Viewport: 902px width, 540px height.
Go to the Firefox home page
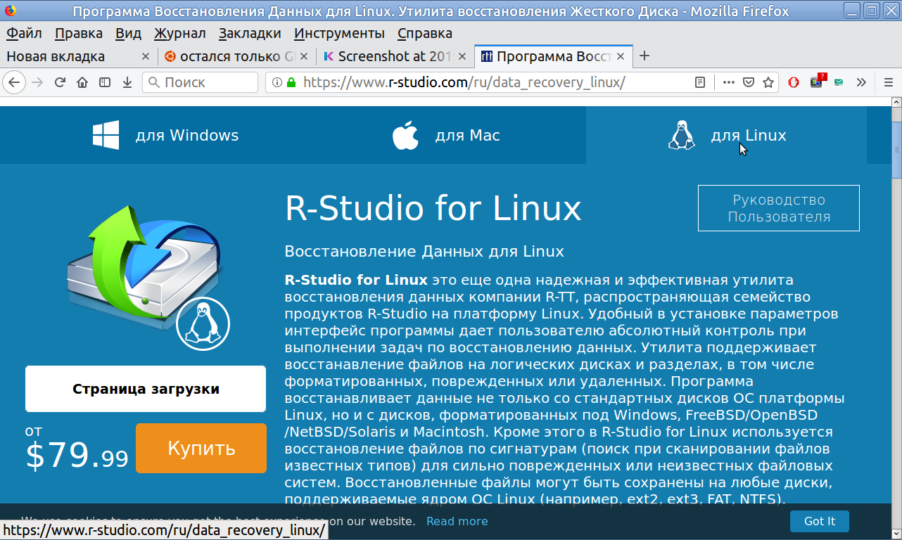(x=82, y=82)
